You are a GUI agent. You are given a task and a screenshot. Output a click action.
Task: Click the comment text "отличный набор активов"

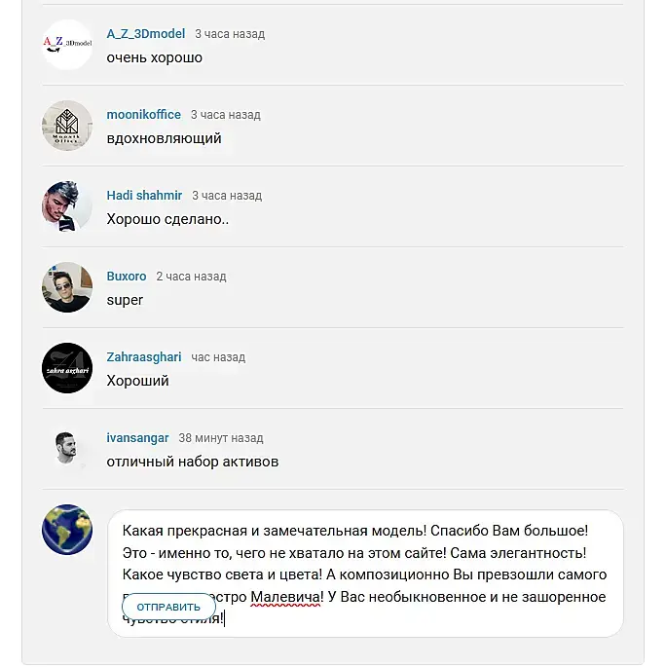192,462
